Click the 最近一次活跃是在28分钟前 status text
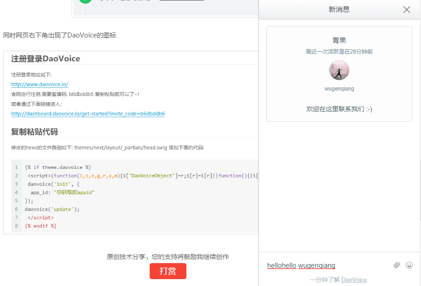 (x=339, y=52)
